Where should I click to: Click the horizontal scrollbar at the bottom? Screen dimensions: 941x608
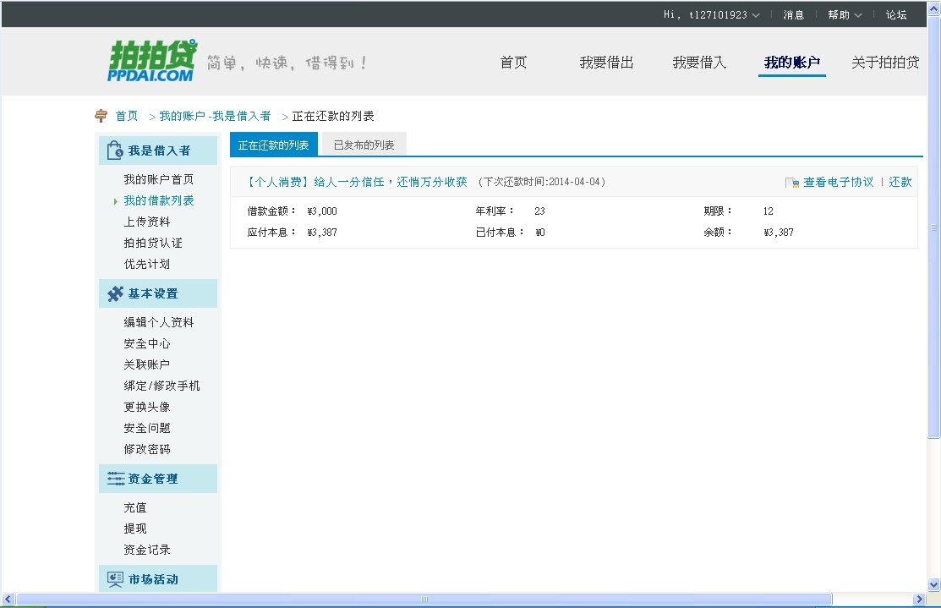click(423, 600)
